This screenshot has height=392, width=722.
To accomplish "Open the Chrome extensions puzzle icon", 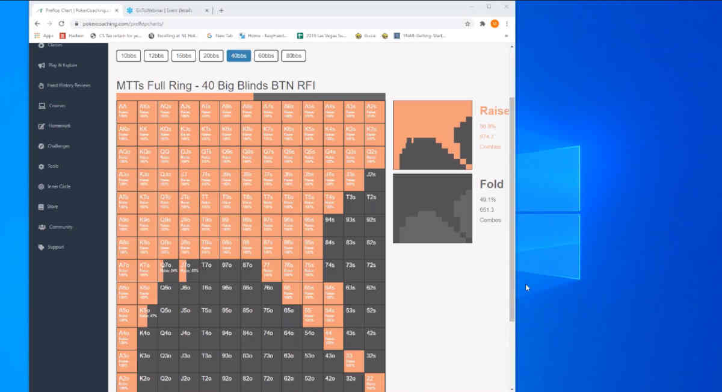I will pos(483,23).
